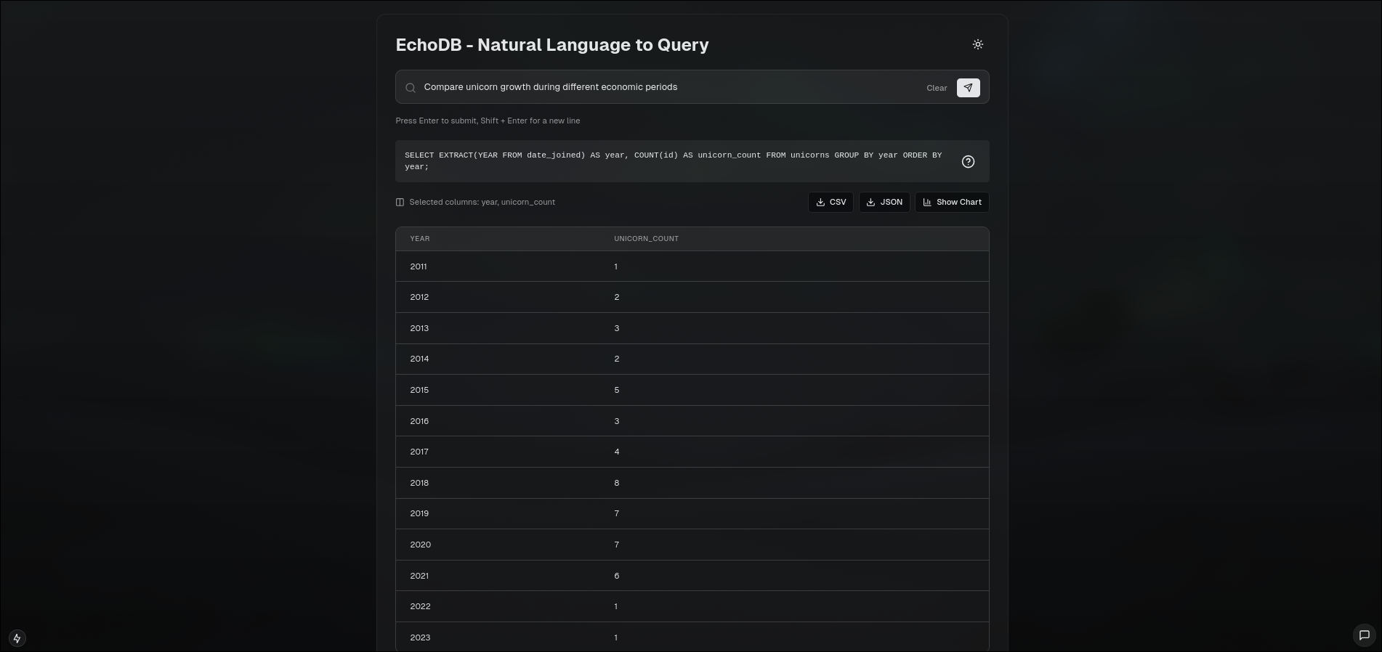Select the 2019 year cell
1382x652 pixels.
(419, 513)
